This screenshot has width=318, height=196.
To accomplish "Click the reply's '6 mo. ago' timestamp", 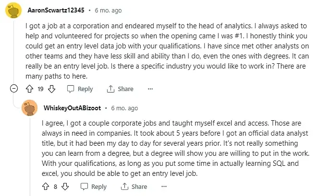I will click(x=124, y=108).
